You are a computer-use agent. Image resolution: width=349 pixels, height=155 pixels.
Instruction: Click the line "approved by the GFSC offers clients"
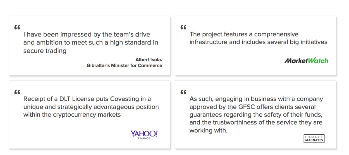(252, 107)
